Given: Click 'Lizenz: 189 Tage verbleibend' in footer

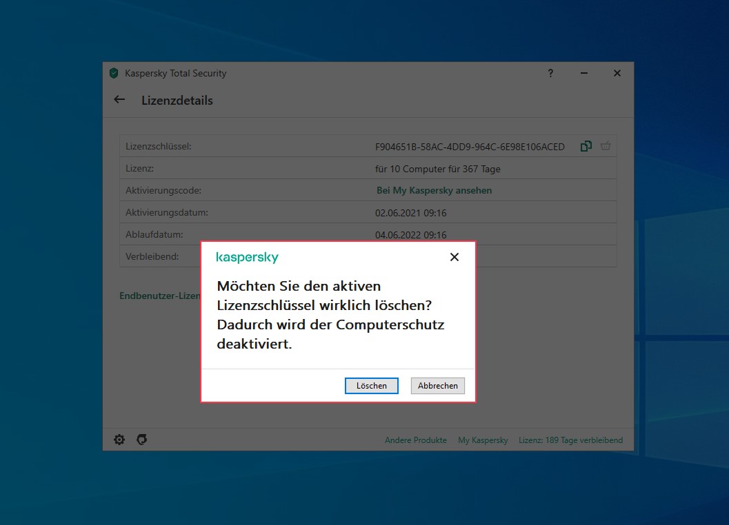Looking at the screenshot, I should pos(570,440).
